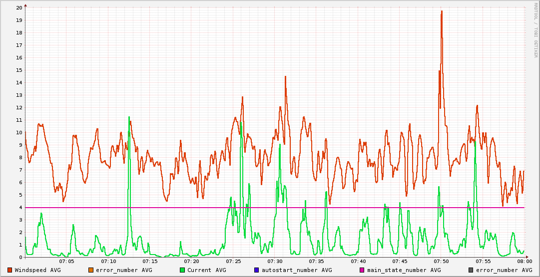Select 'error_number AVG' text beside orange swatch
The width and height of the screenshot is (540, 277).
tap(124, 270)
